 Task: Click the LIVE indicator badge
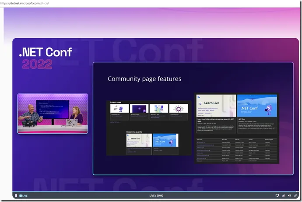tap(24, 195)
